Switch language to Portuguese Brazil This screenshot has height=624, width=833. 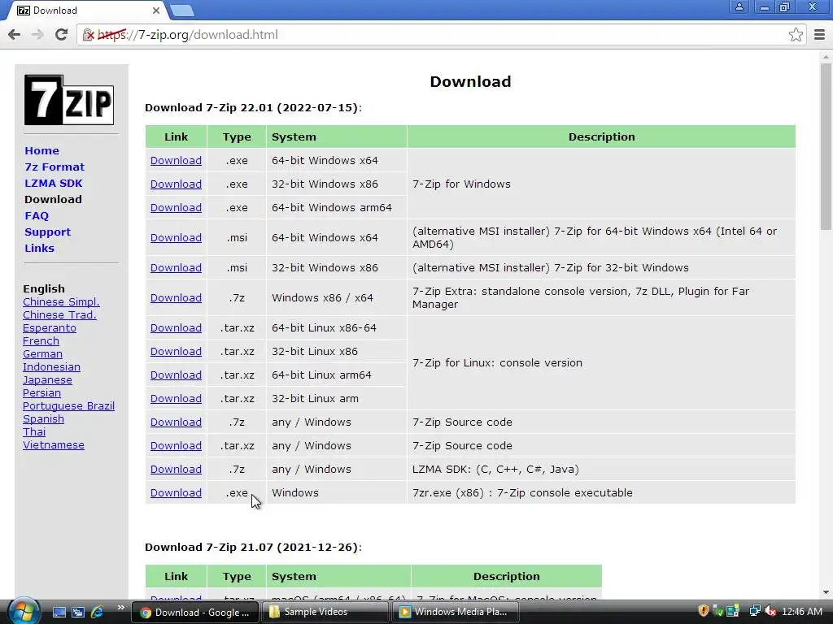tap(68, 406)
